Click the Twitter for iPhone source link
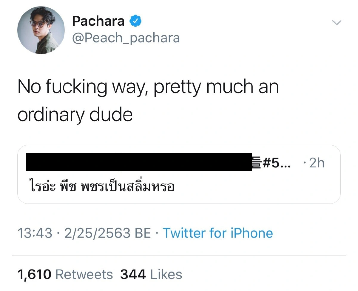Image resolution: width=358 pixels, height=291 pixels. (217, 233)
